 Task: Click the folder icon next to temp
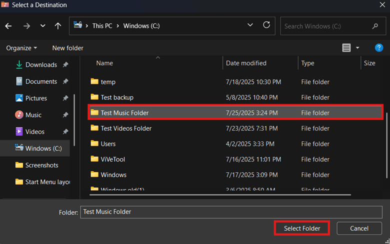[94, 81]
